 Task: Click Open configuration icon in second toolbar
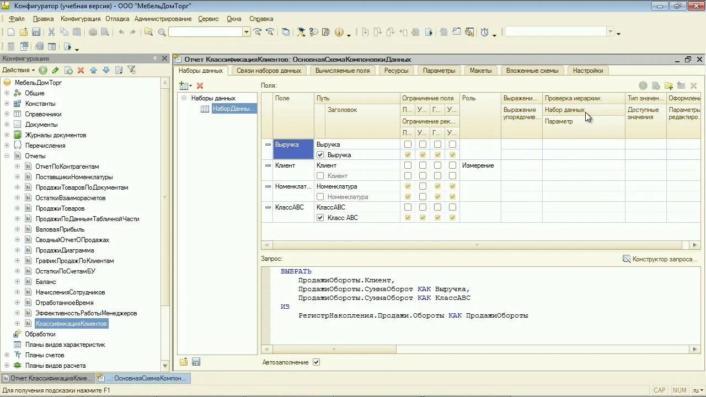11,47
